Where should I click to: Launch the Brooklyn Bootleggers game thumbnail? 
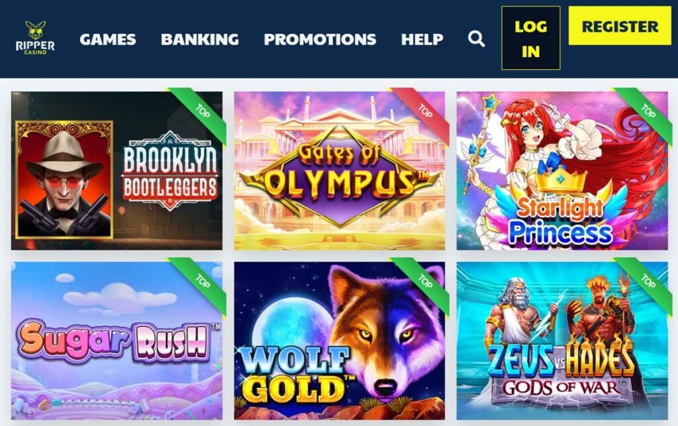[117, 170]
